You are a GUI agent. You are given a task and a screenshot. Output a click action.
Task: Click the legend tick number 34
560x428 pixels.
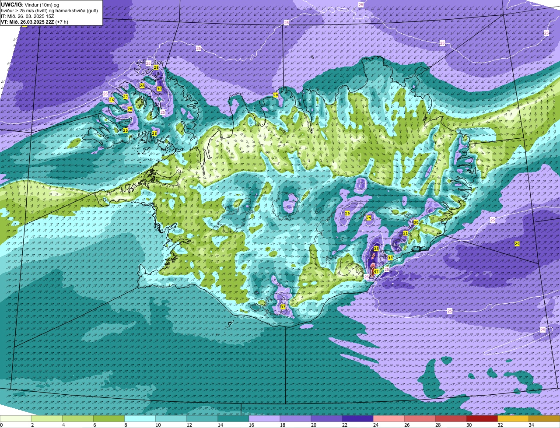[531, 425]
